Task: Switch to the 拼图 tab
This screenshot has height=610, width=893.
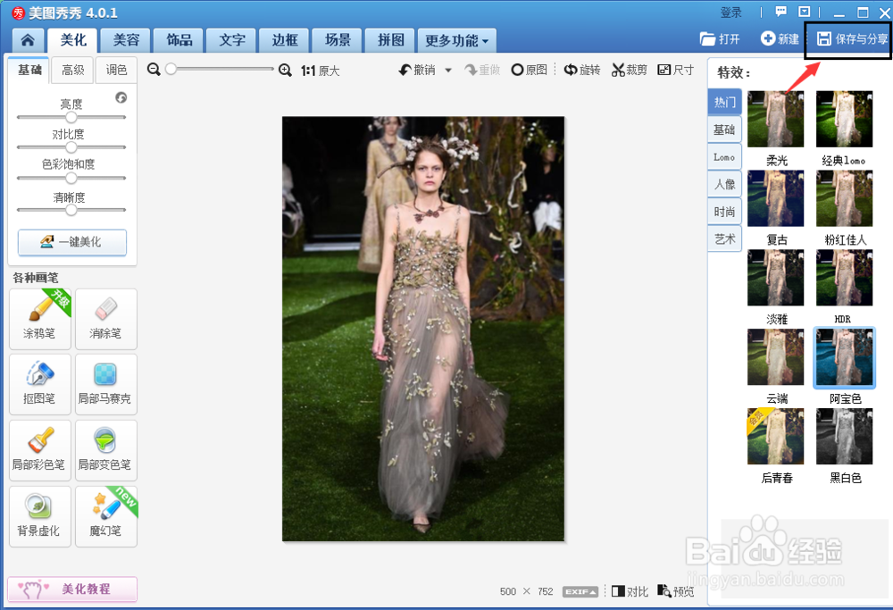Action: [x=391, y=40]
